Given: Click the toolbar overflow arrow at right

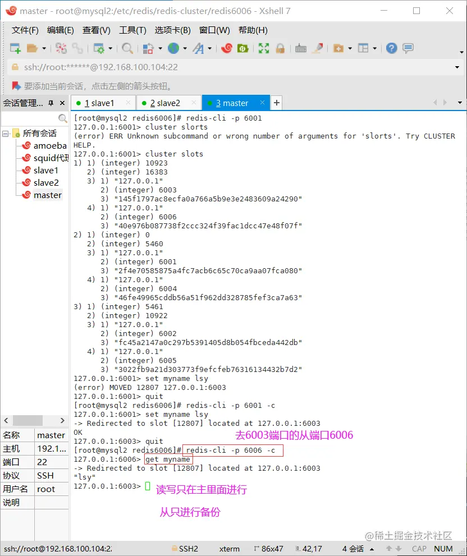Looking at the screenshot, I should point(462,52).
